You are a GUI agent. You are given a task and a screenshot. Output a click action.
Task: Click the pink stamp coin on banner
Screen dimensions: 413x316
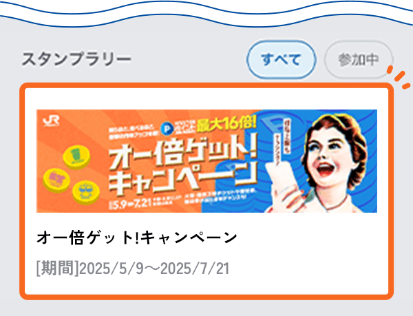(56, 180)
